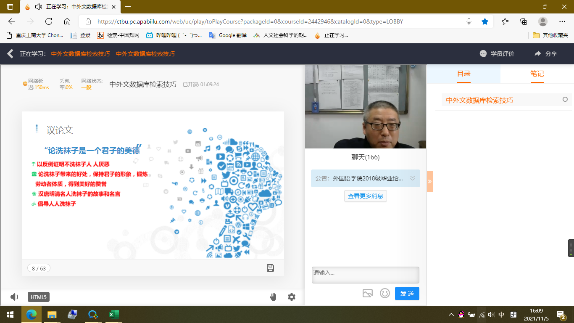This screenshot has height=323, width=574.
Task: Click the 8 / 63 slide page indicator
Action: tap(39, 268)
